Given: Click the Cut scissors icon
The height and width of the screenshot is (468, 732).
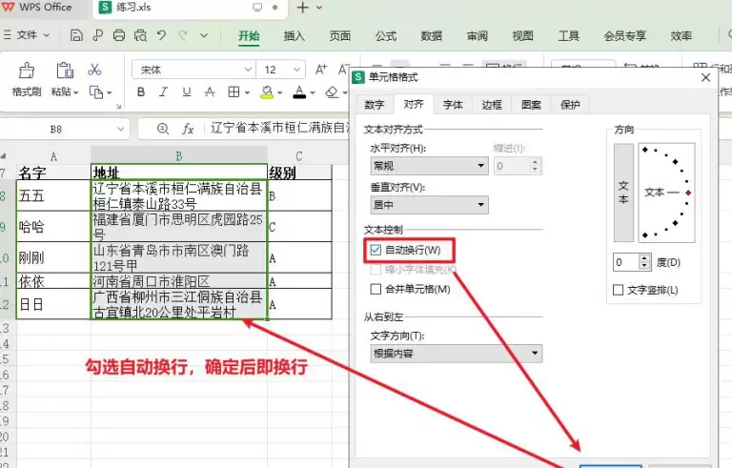Looking at the screenshot, I should pyautogui.click(x=94, y=70).
